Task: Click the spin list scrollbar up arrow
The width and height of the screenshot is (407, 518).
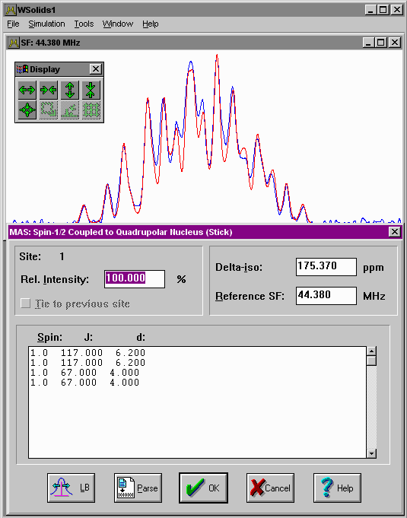Action: pyautogui.click(x=372, y=351)
